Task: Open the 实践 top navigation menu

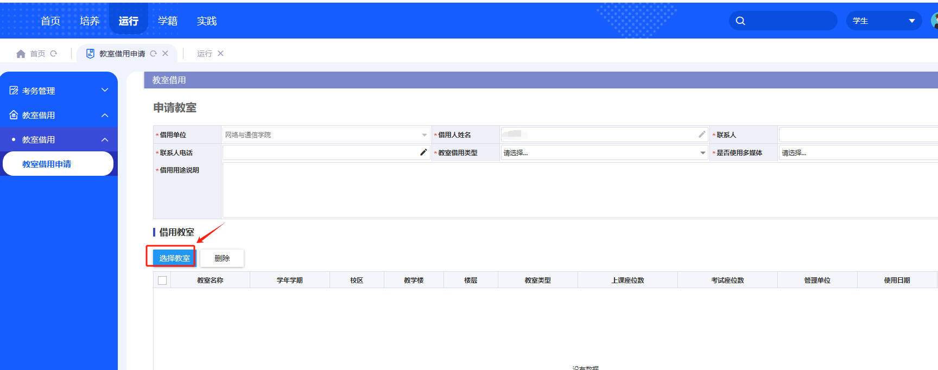Action: [x=207, y=21]
